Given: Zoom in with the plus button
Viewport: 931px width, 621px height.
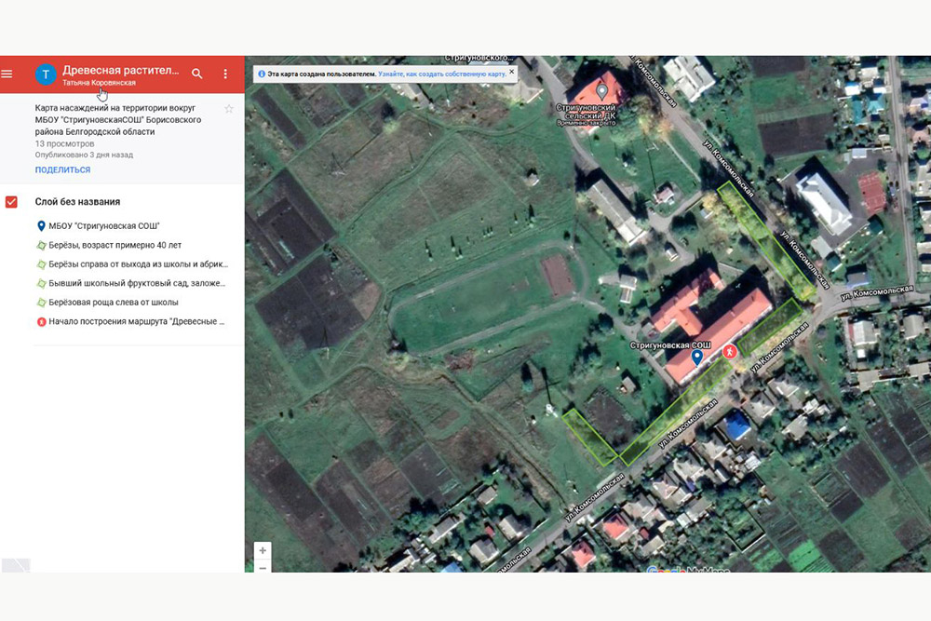Looking at the screenshot, I should (263, 550).
